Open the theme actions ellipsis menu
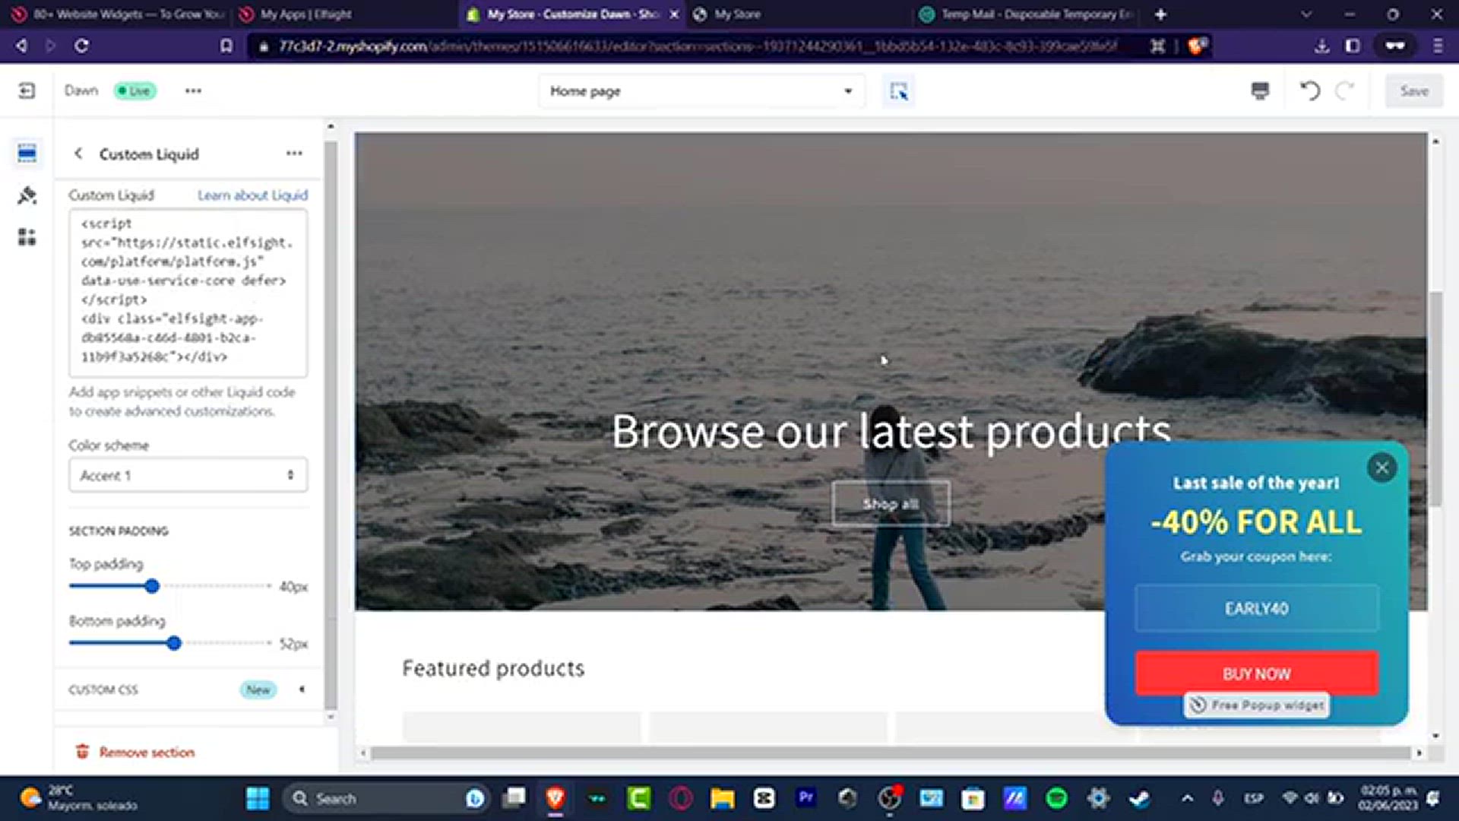Image resolution: width=1459 pixels, height=821 pixels. click(x=193, y=91)
